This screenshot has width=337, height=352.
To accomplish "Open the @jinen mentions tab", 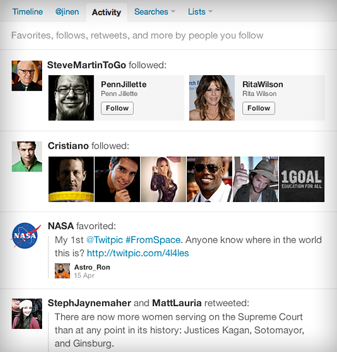I will click(x=67, y=12).
